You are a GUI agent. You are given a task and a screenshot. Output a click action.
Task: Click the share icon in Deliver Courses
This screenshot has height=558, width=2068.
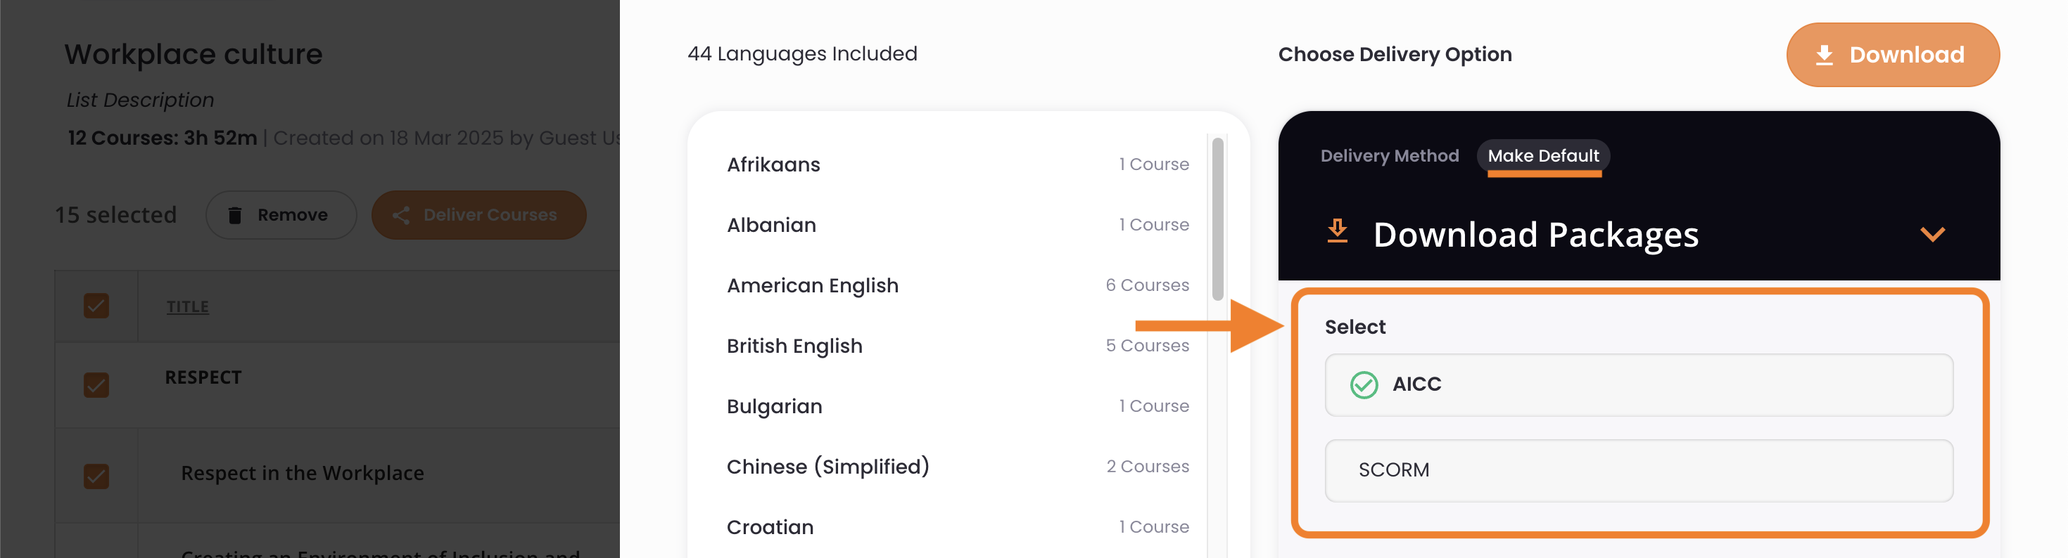tap(400, 215)
